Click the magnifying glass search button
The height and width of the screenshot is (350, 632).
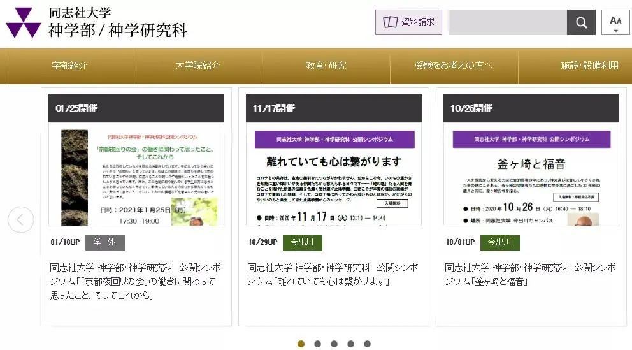click(581, 22)
